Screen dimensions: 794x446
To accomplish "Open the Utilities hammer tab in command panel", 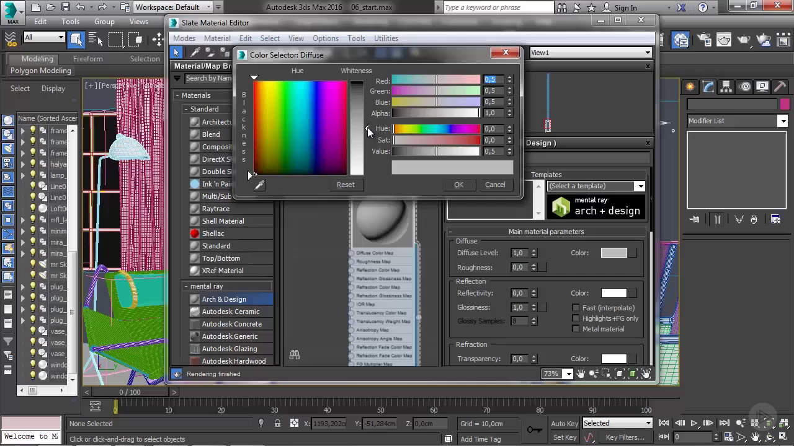I will [780, 87].
